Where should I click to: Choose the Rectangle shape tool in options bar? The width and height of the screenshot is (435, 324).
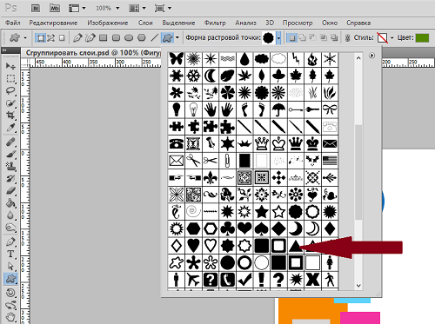104,37
